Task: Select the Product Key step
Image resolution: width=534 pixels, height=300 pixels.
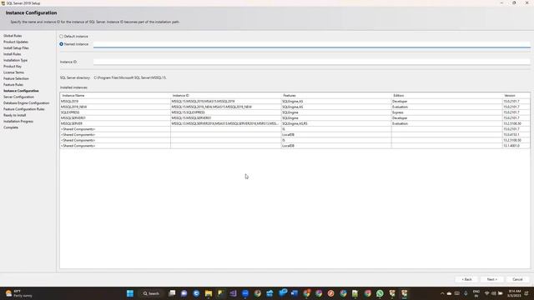Action: [x=13, y=67]
